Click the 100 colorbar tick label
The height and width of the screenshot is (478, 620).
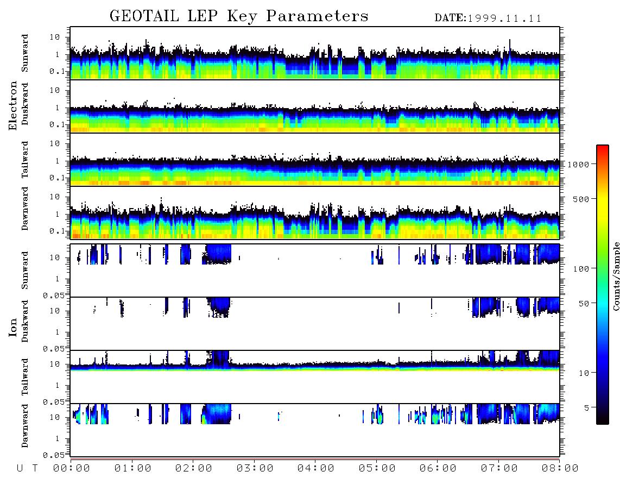(581, 269)
